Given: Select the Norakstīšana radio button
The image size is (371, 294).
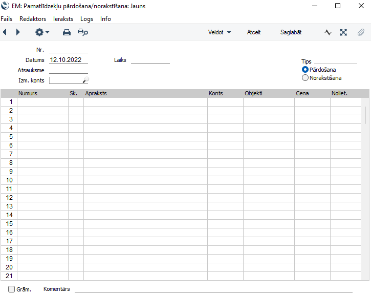Looking at the screenshot, I should tap(305, 78).
